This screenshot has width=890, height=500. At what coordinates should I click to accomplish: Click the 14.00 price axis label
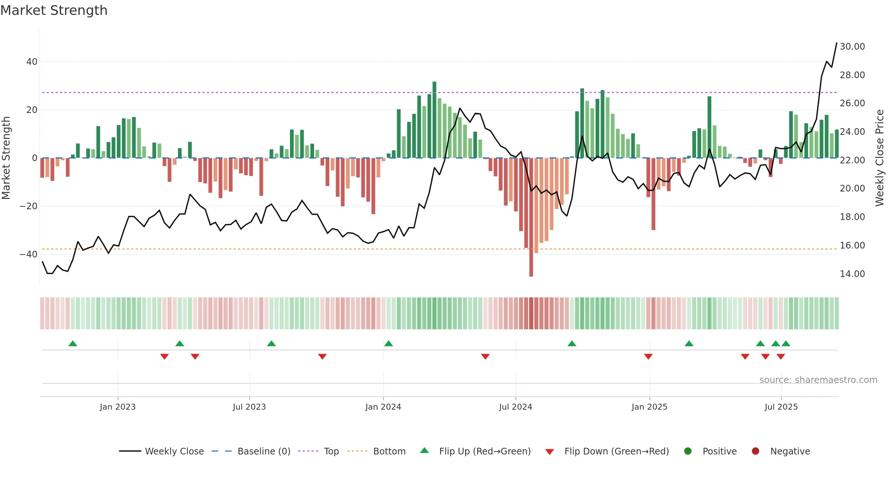tap(852, 274)
